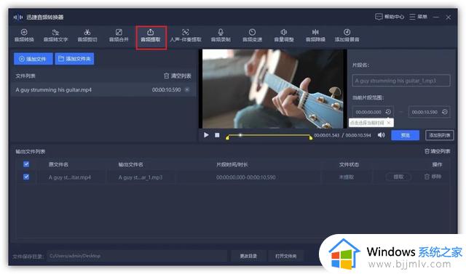Dismiss the 点击选择当前时间 tooltip
The image size is (466, 274).
(x=389, y=123)
